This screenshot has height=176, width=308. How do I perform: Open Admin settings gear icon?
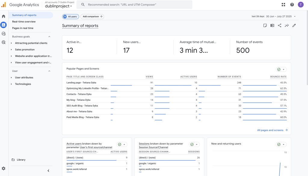4,169
